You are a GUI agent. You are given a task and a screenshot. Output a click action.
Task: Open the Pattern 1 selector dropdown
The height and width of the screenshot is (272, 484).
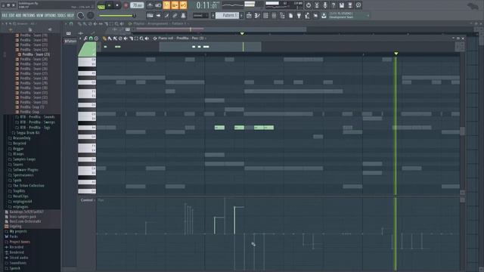click(227, 15)
